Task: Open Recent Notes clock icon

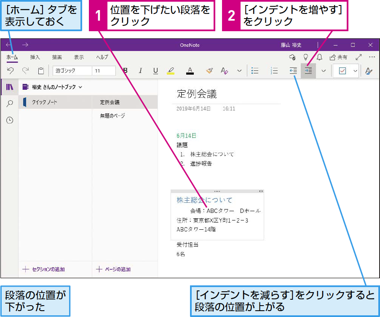Action: click(10, 120)
